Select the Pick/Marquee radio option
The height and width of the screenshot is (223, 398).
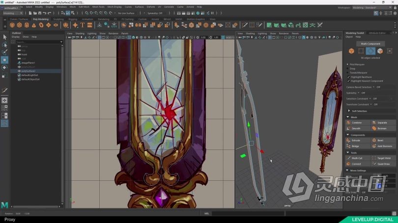pyautogui.click(x=347, y=64)
